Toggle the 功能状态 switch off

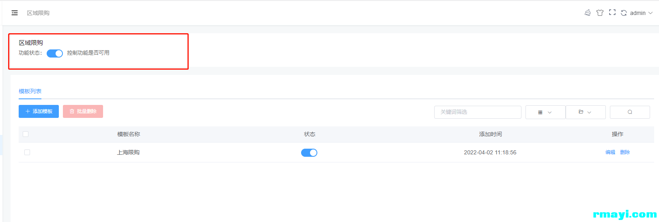click(x=55, y=53)
